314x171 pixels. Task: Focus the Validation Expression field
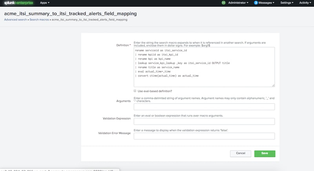pyautogui.click(x=204, y=122)
